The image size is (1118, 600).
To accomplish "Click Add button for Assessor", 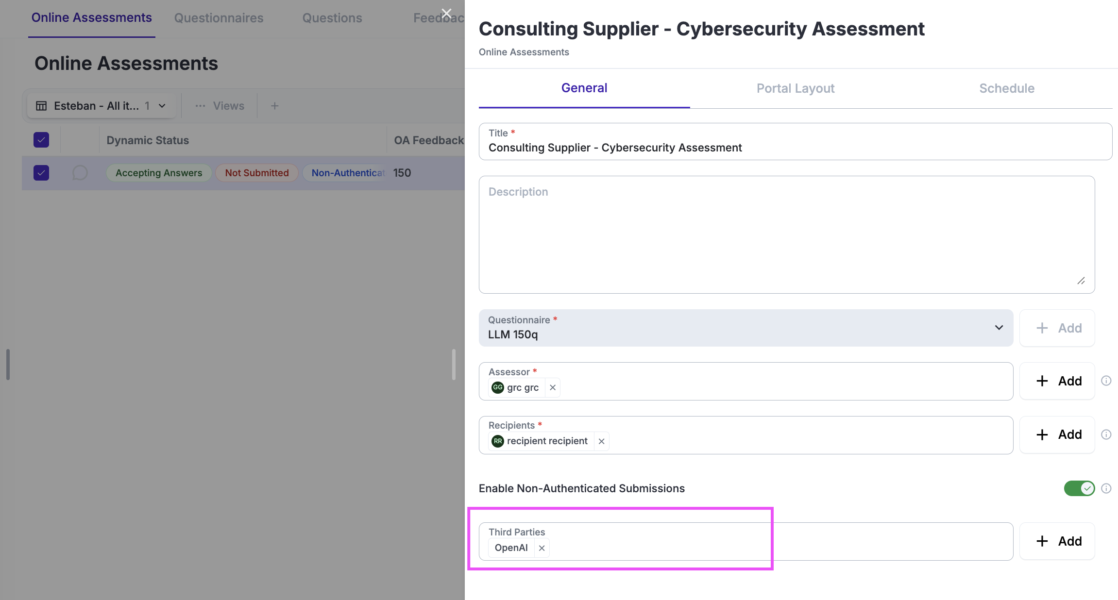I will tap(1057, 381).
